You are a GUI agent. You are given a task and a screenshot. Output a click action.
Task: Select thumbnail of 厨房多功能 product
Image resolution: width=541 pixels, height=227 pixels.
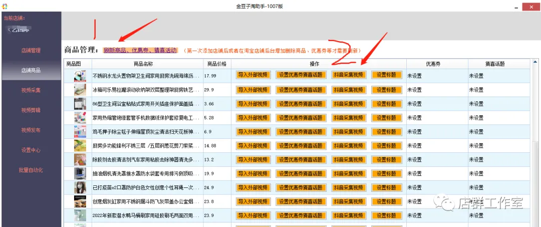point(80,146)
